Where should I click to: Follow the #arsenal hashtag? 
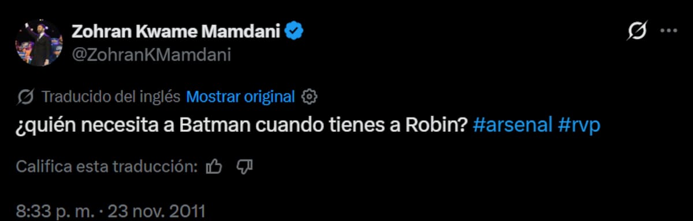[513, 126]
